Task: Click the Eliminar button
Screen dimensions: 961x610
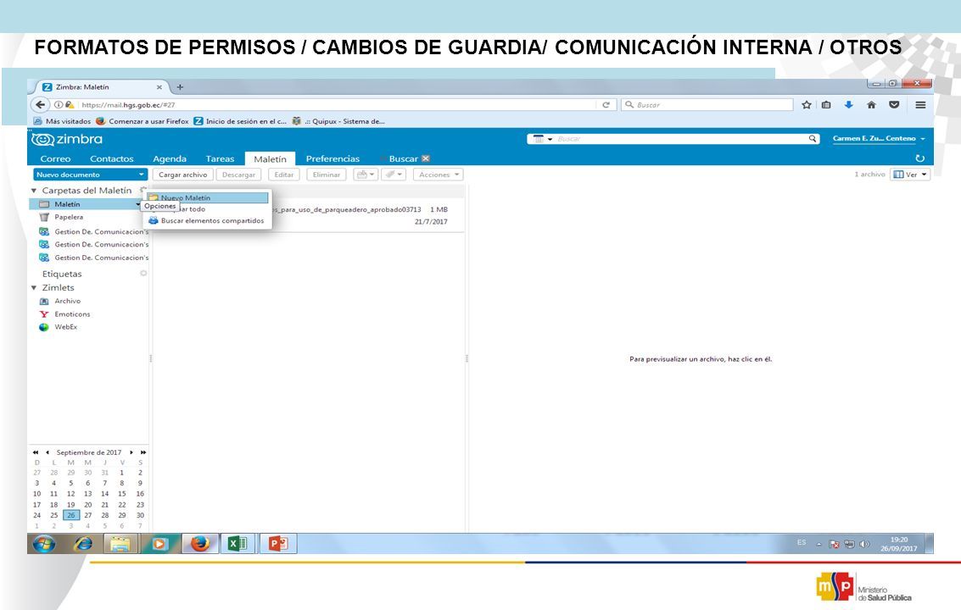Action: click(x=326, y=175)
